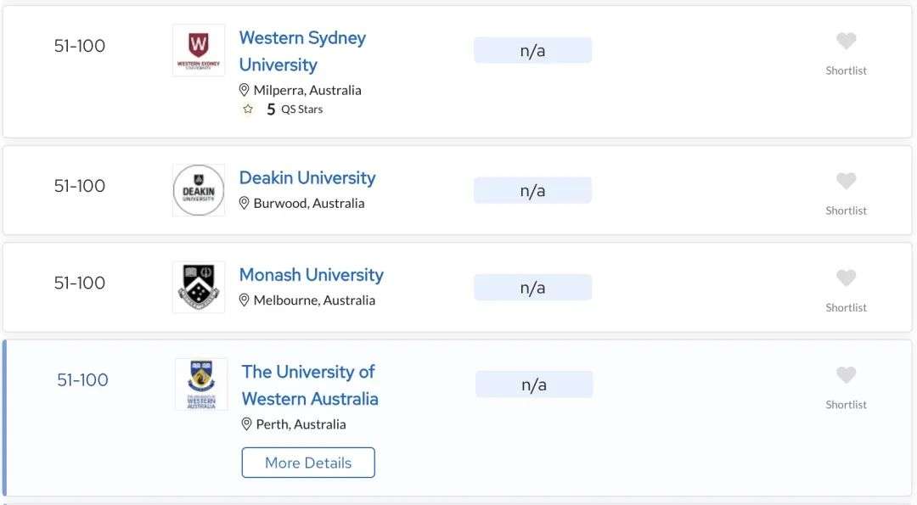Open Monash University page link

[x=311, y=275]
